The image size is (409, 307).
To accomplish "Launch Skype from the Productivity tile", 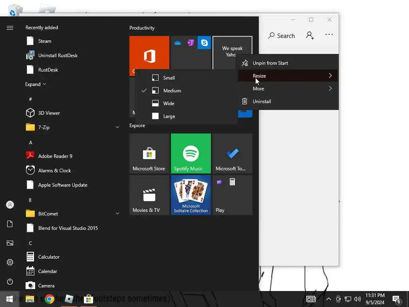I will point(204,42).
